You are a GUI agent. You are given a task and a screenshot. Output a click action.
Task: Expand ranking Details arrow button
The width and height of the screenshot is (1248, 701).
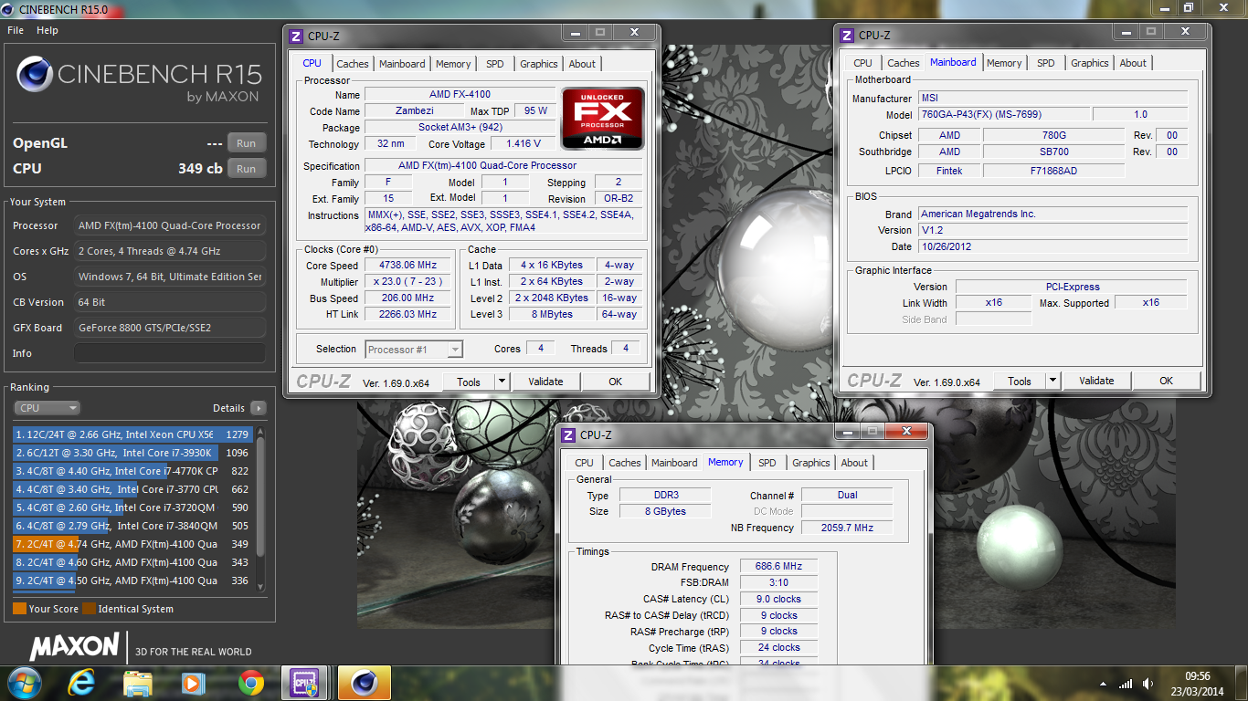pyautogui.click(x=259, y=408)
